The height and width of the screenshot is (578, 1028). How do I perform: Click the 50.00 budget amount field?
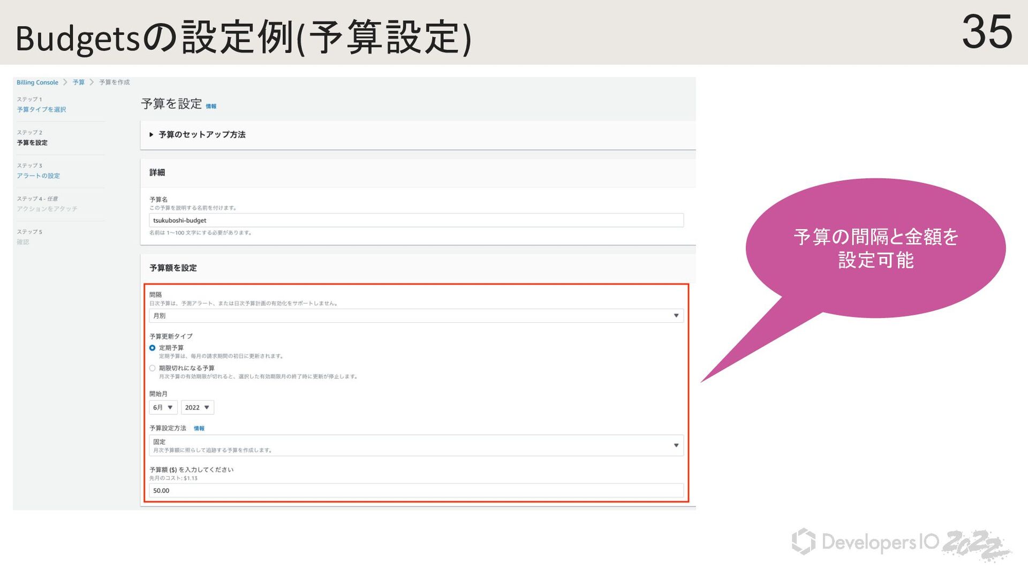coord(416,491)
